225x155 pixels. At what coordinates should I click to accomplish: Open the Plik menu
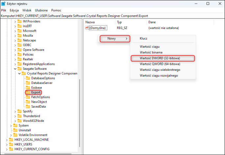tap(4, 10)
